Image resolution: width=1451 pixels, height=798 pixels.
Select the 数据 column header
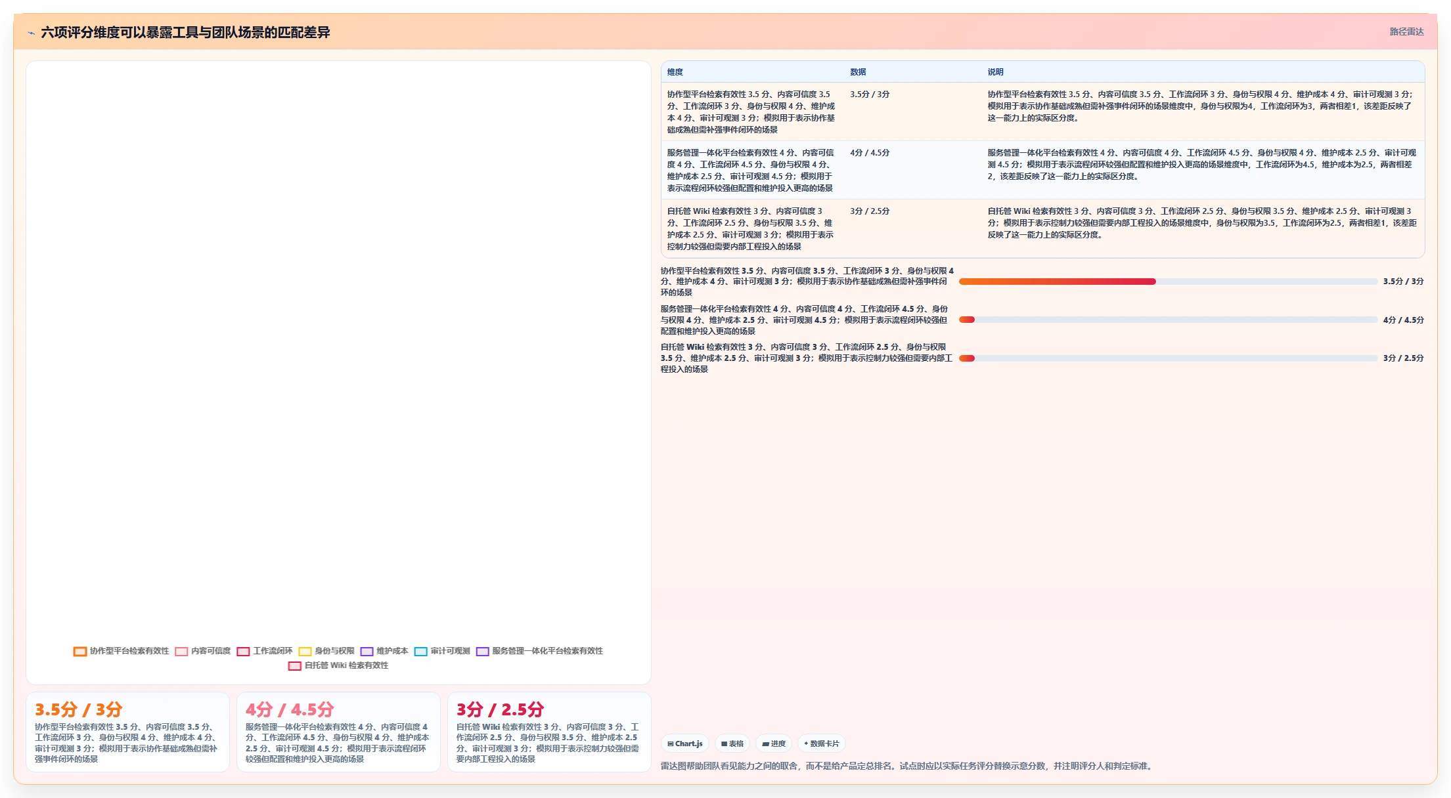pyautogui.click(x=858, y=72)
